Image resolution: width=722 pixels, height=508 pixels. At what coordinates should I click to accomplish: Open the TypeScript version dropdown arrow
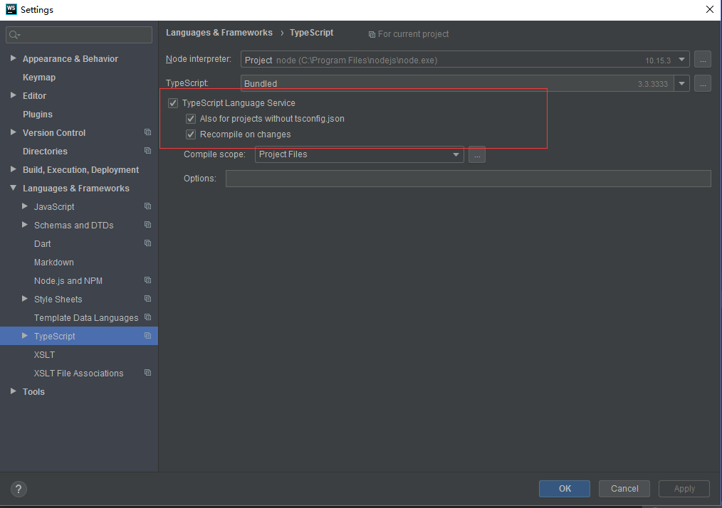pyautogui.click(x=681, y=83)
